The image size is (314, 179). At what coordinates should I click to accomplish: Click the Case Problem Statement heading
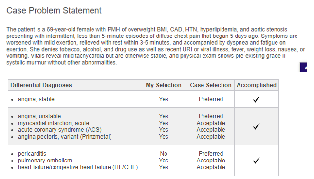(x=54, y=10)
